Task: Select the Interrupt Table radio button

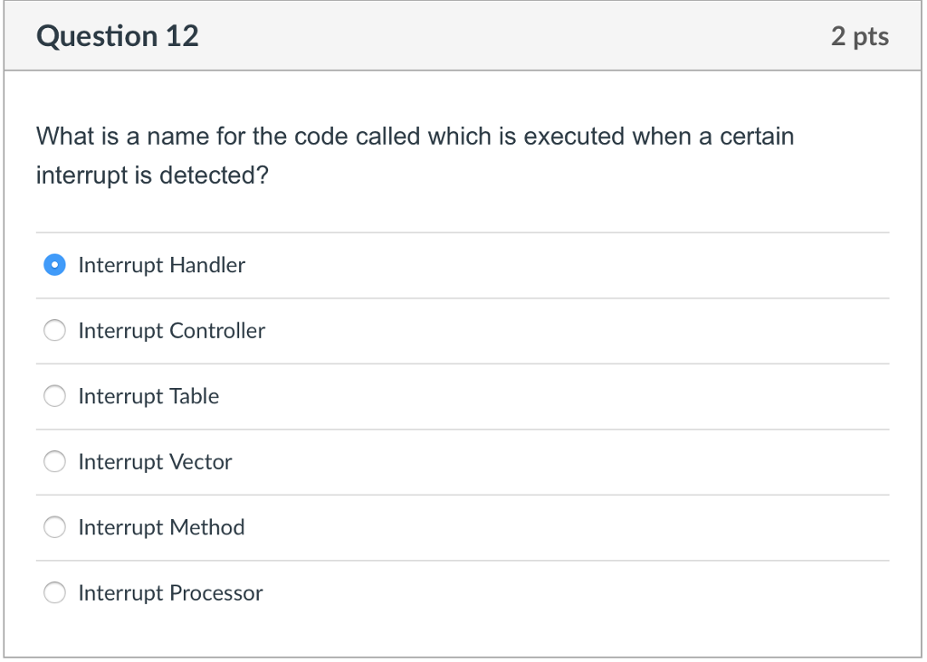Action: 54,396
